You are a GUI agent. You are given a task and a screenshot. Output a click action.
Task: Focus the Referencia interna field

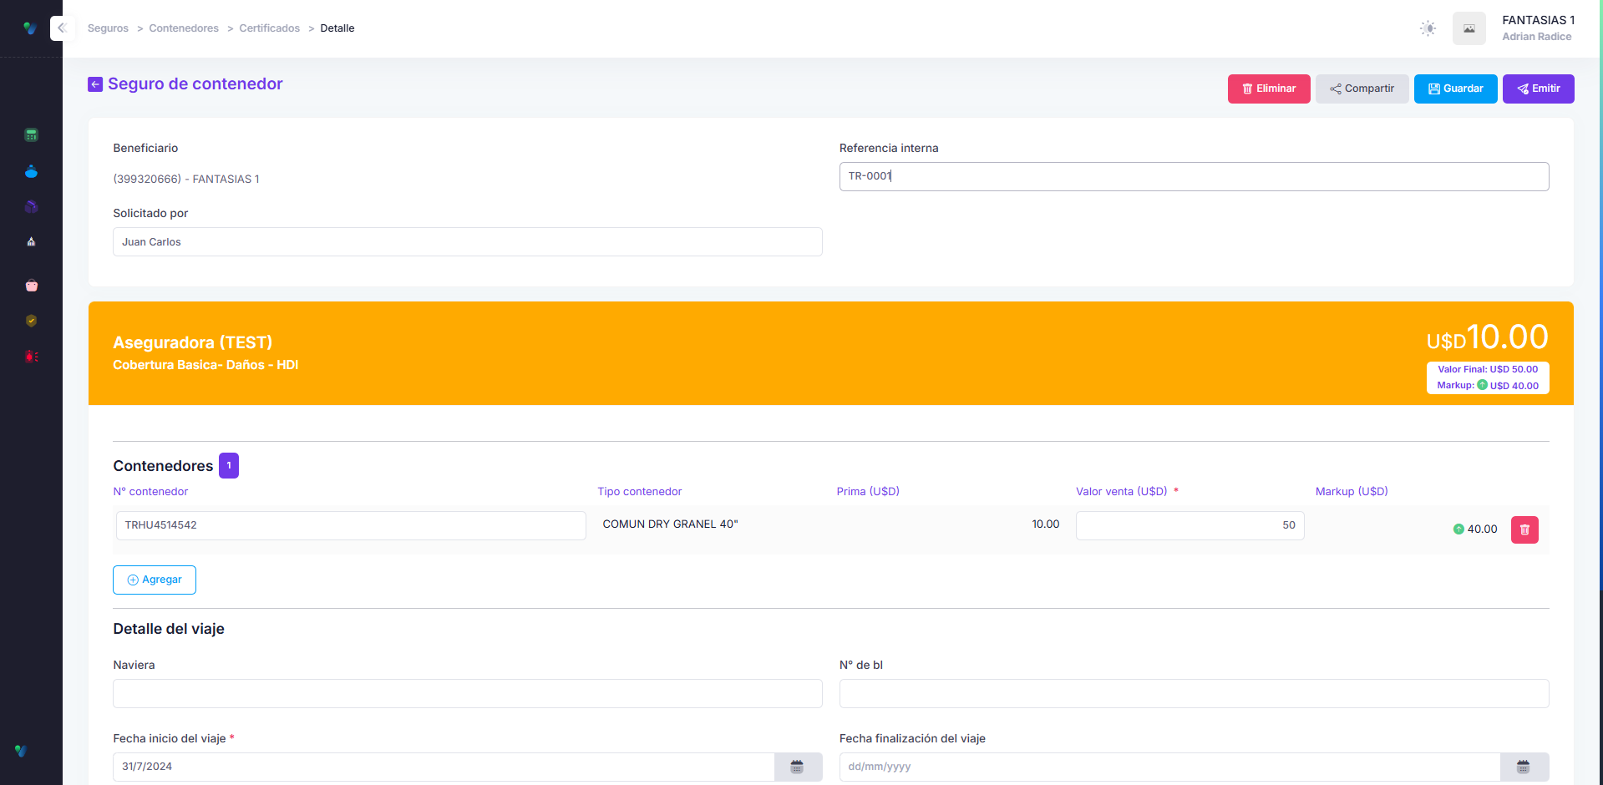tap(1194, 176)
